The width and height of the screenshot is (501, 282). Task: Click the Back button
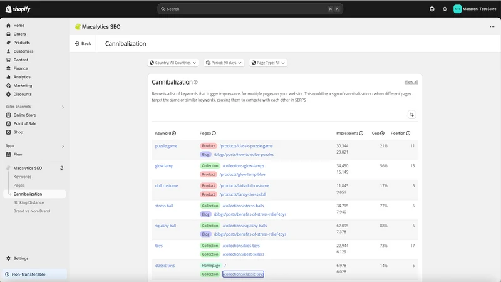(x=83, y=43)
